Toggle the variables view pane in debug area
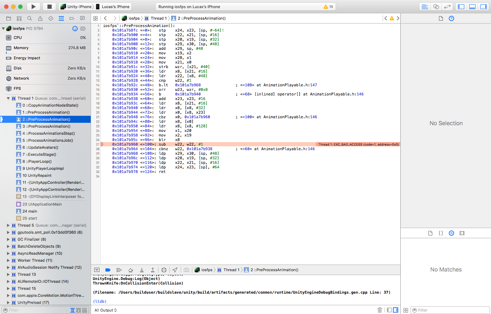The width and height of the screenshot is (491, 314). click(389, 310)
